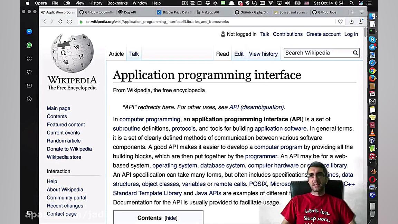Click the share icon in the address bar

[x=351, y=21]
